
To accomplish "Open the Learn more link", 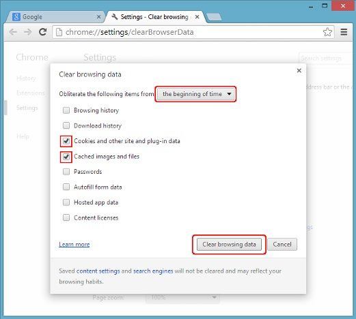I will 74,245.
